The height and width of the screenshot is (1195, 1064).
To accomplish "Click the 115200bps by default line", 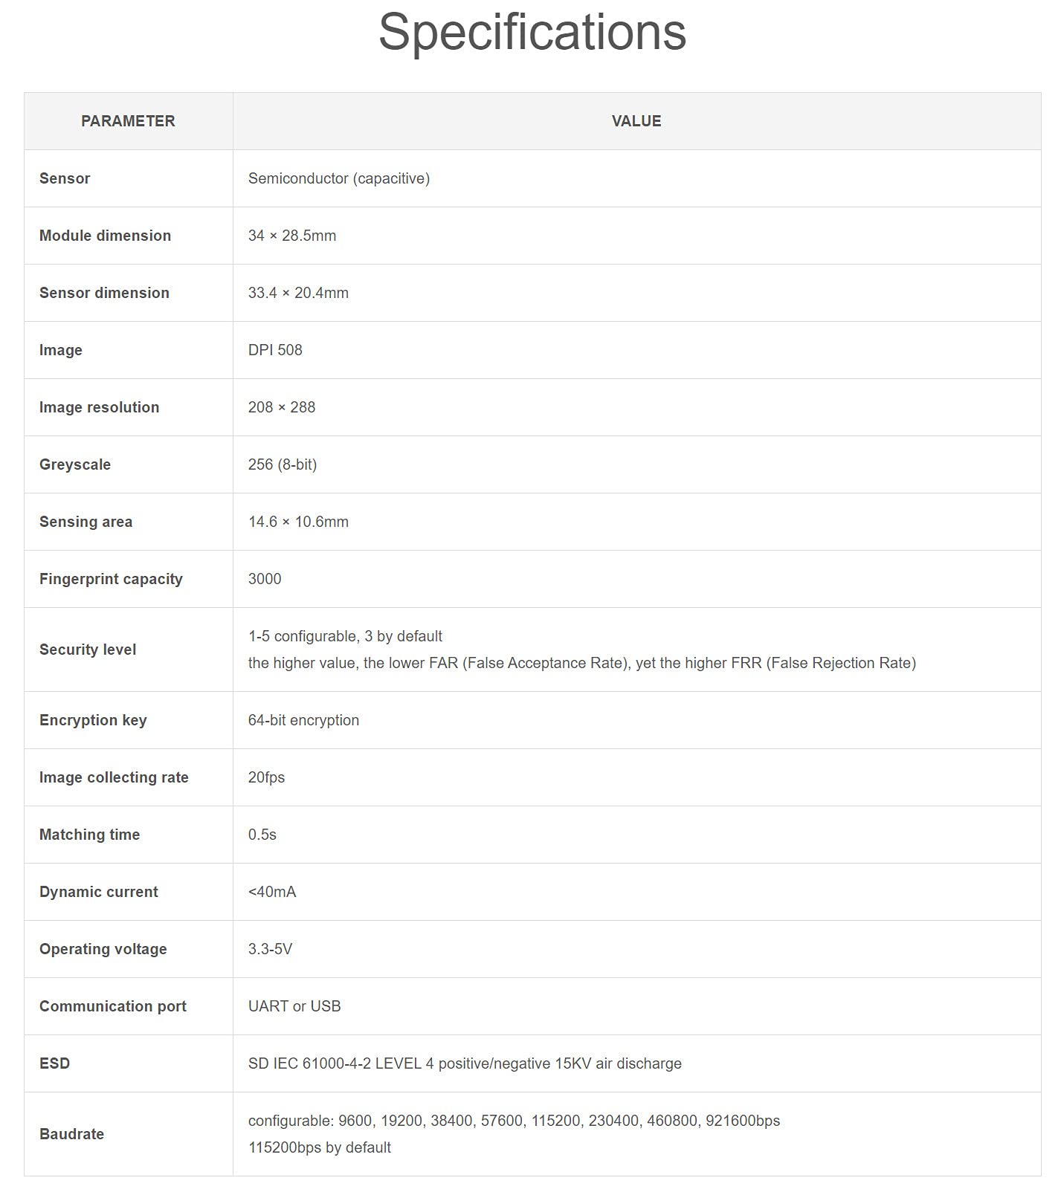I will click(320, 1147).
